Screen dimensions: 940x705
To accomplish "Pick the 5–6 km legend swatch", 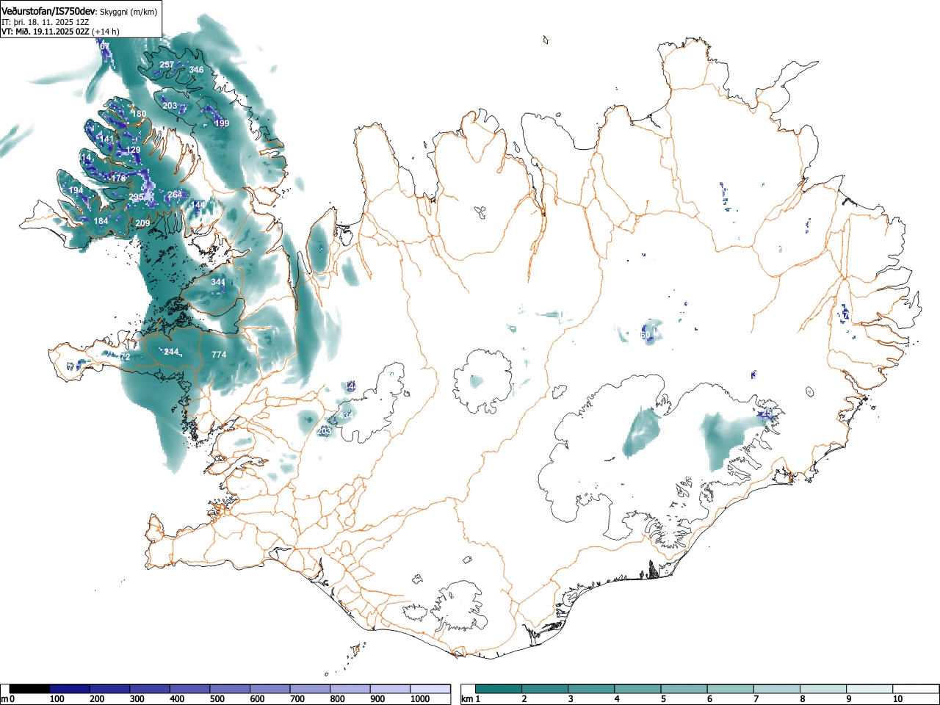I will [x=684, y=689].
